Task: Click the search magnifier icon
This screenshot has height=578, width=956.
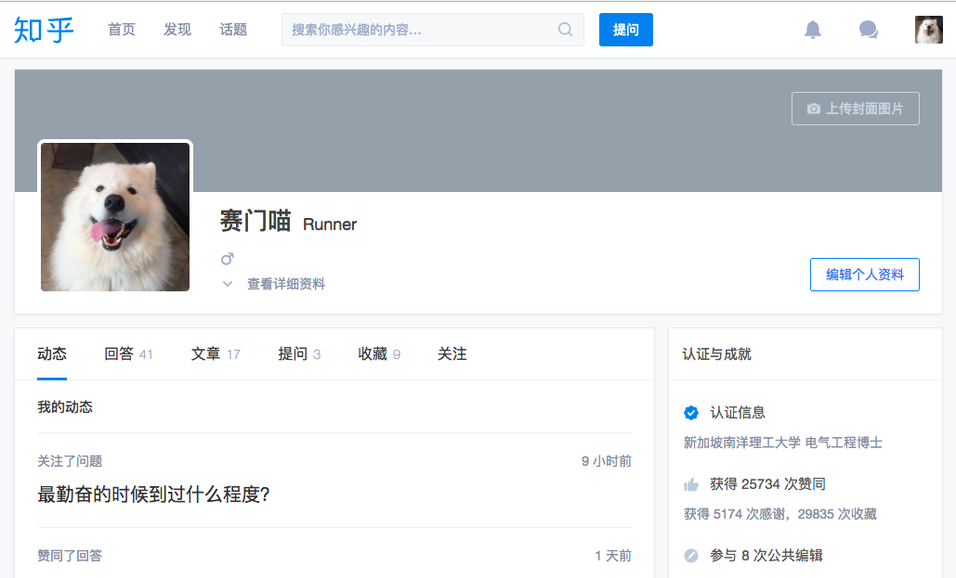Action: tap(565, 30)
